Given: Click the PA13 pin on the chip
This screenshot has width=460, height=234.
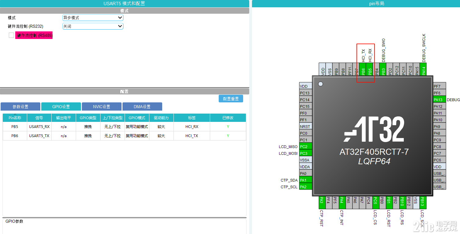Looking at the screenshot, I should (x=440, y=100).
